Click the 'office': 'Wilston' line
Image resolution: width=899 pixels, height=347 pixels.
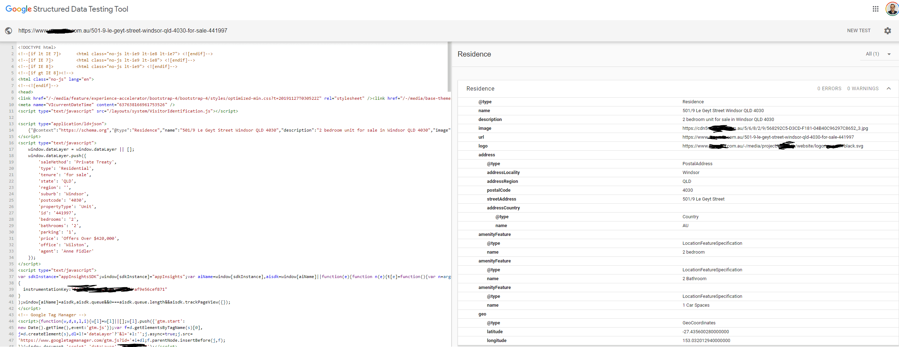pos(63,245)
